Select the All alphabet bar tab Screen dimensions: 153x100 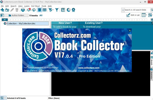click(x=5, y=20)
